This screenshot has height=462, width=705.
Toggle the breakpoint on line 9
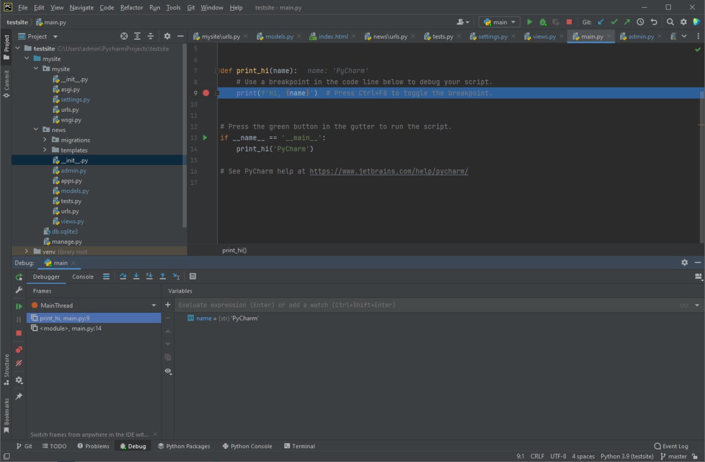tap(206, 93)
